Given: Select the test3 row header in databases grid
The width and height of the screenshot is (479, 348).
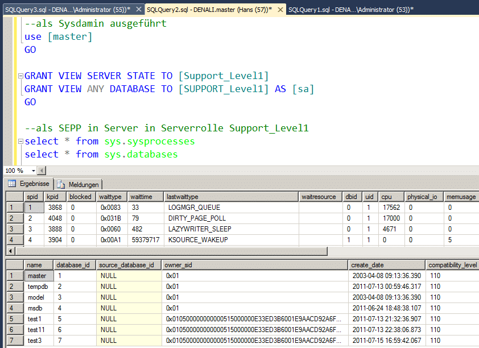Looking at the screenshot, I should (x=15, y=341).
